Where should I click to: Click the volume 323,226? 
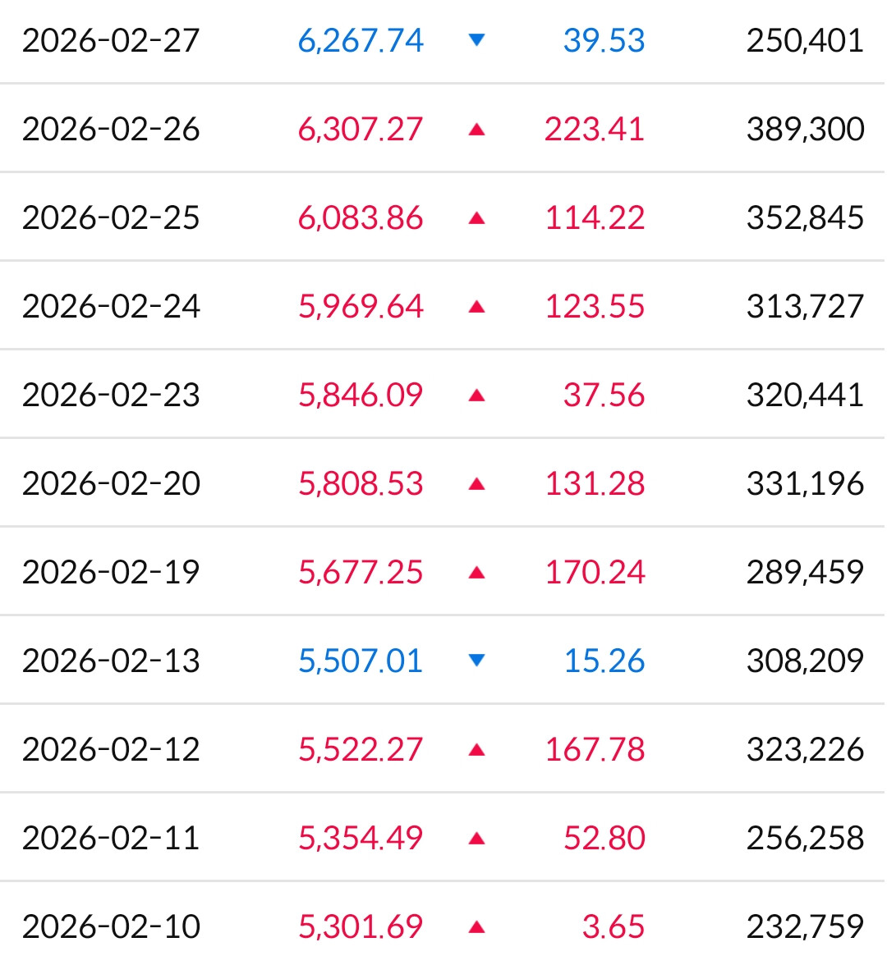click(x=805, y=750)
